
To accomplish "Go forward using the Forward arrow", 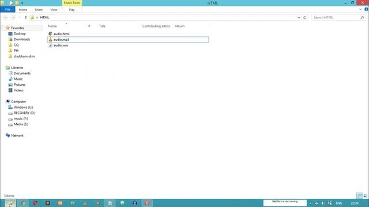I will [13, 18].
